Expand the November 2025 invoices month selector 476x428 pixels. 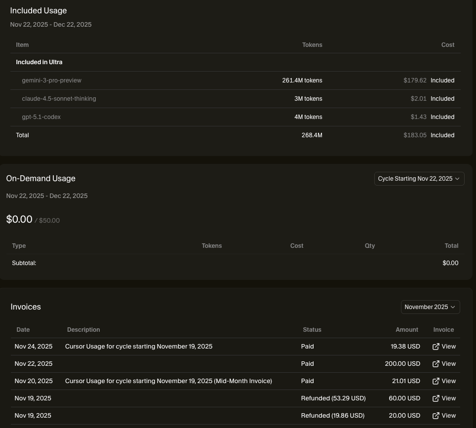(430, 307)
